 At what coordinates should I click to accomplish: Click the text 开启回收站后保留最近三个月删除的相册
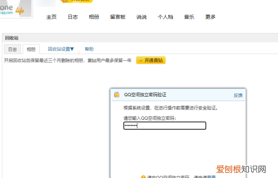[44, 60]
